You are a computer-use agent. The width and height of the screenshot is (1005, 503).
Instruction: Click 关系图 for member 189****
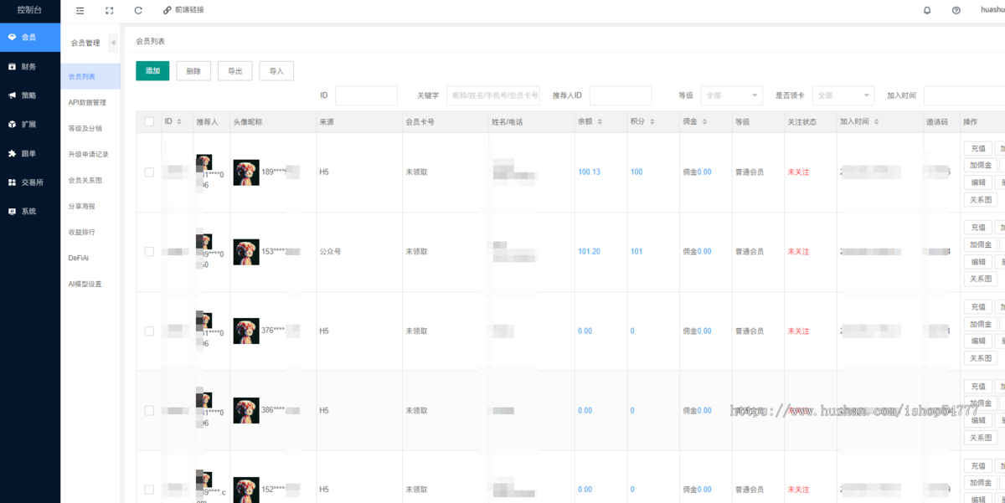coord(981,199)
